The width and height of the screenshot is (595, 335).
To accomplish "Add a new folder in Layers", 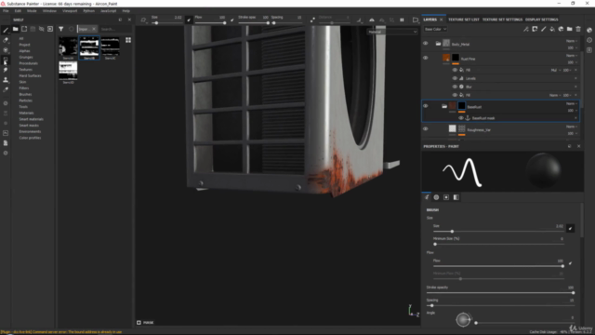I will pyautogui.click(x=570, y=29).
